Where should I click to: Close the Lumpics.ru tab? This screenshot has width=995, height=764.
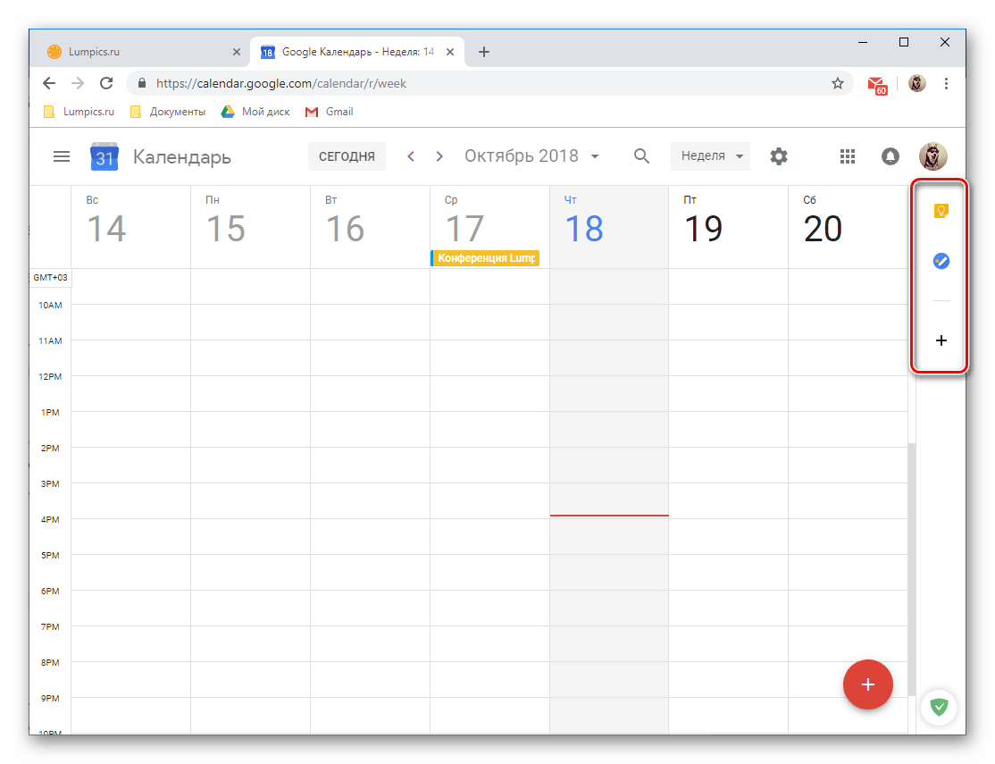(x=237, y=52)
